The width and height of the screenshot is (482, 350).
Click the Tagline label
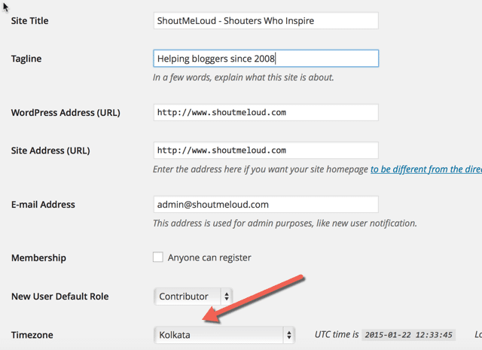[27, 59]
